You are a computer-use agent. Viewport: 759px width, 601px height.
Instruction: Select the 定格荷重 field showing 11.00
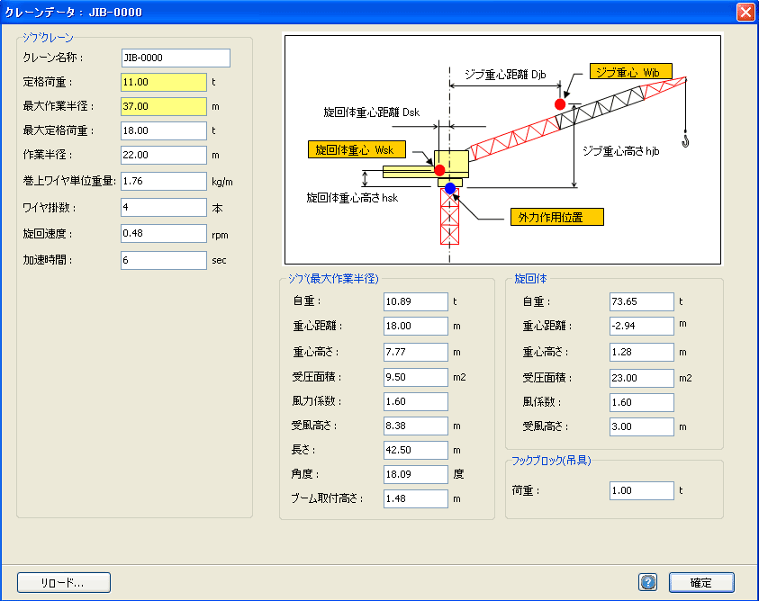coord(164,82)
